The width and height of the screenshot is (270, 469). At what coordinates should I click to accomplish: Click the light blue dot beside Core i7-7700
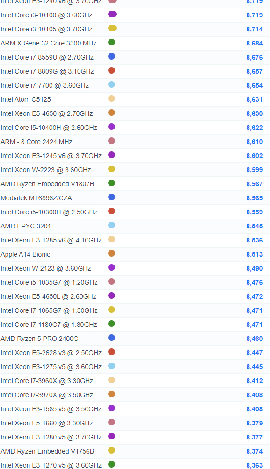tap(111, 84)
